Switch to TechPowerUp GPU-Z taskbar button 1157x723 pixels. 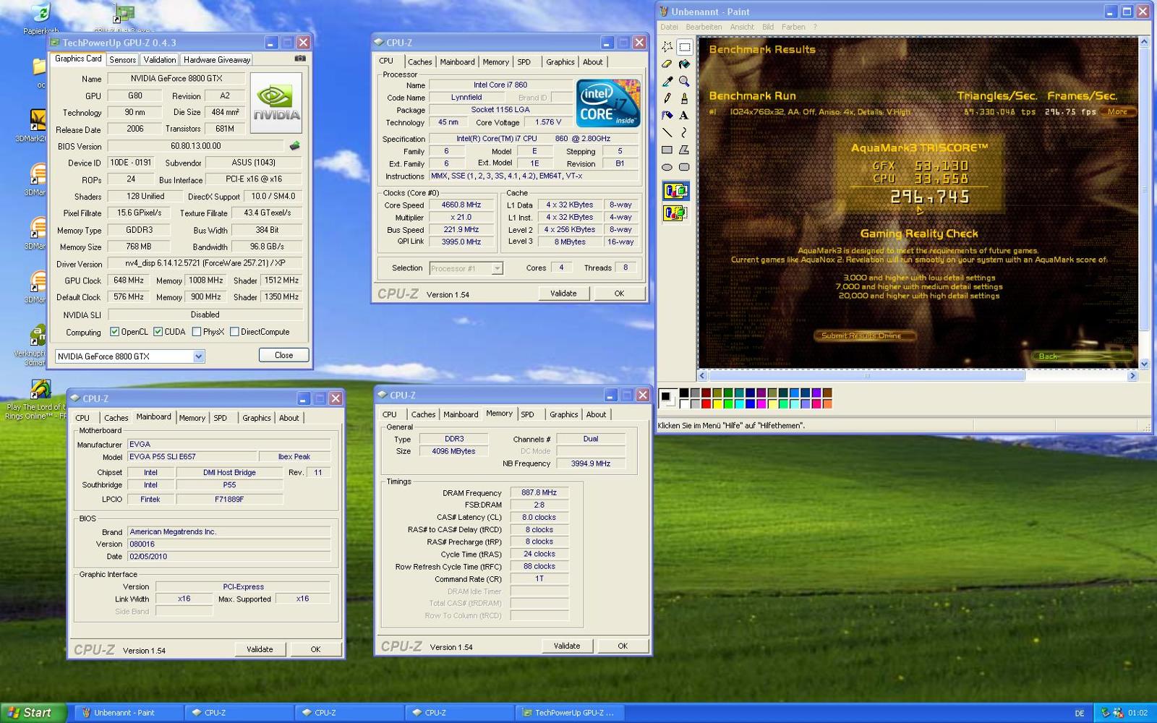(569, 713)
